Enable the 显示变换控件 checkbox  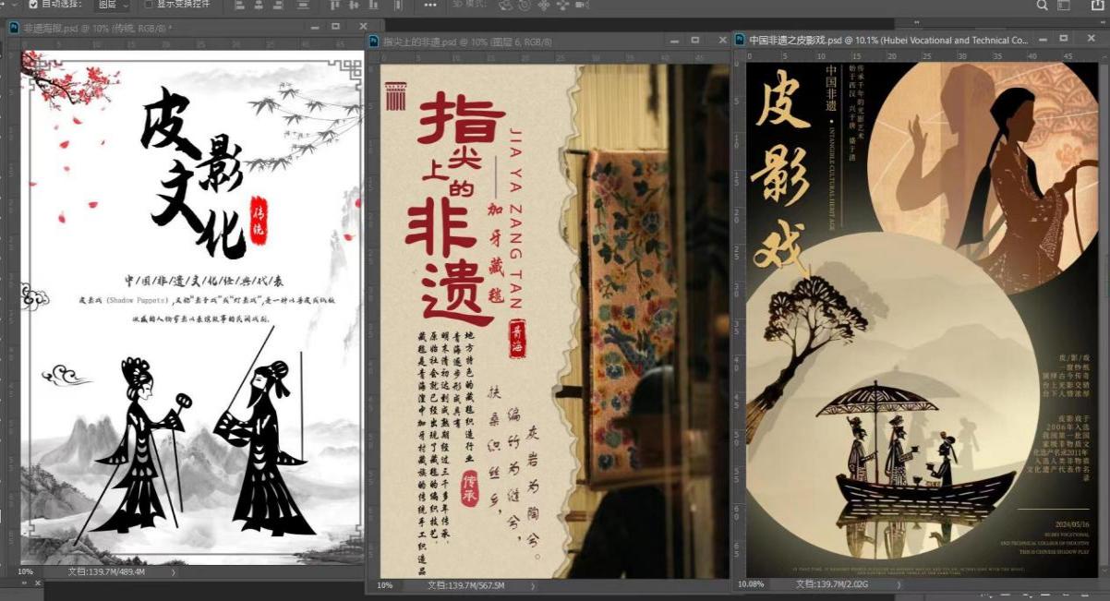coord(150,5)
